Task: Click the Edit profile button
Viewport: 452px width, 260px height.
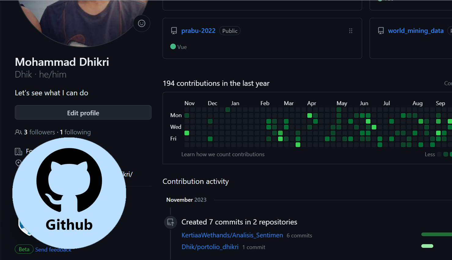Action: click(x=83, y=113)
